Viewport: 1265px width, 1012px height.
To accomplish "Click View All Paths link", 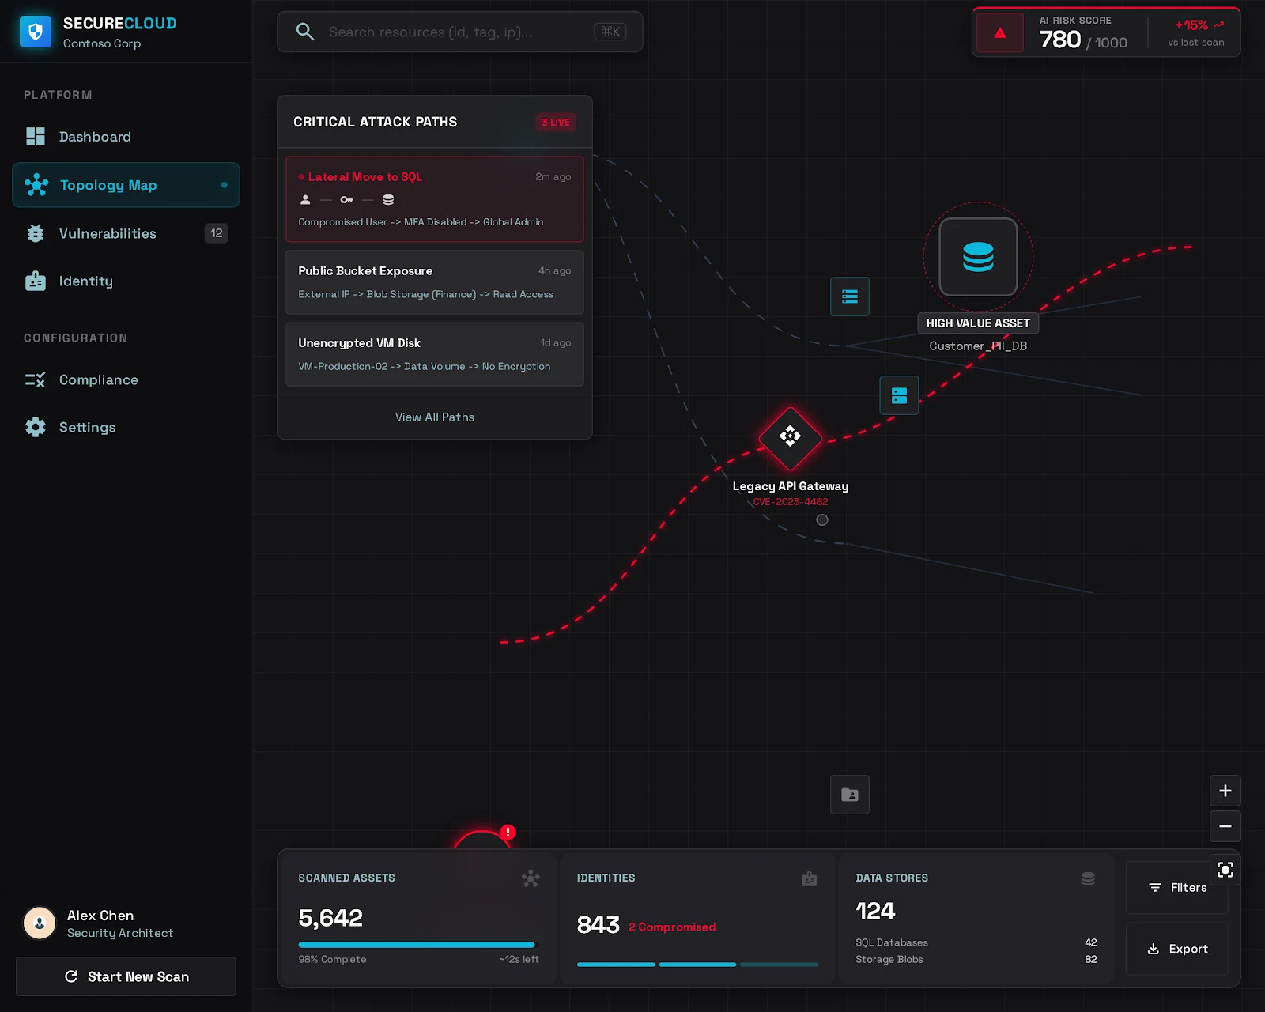I will coord(435,417).
